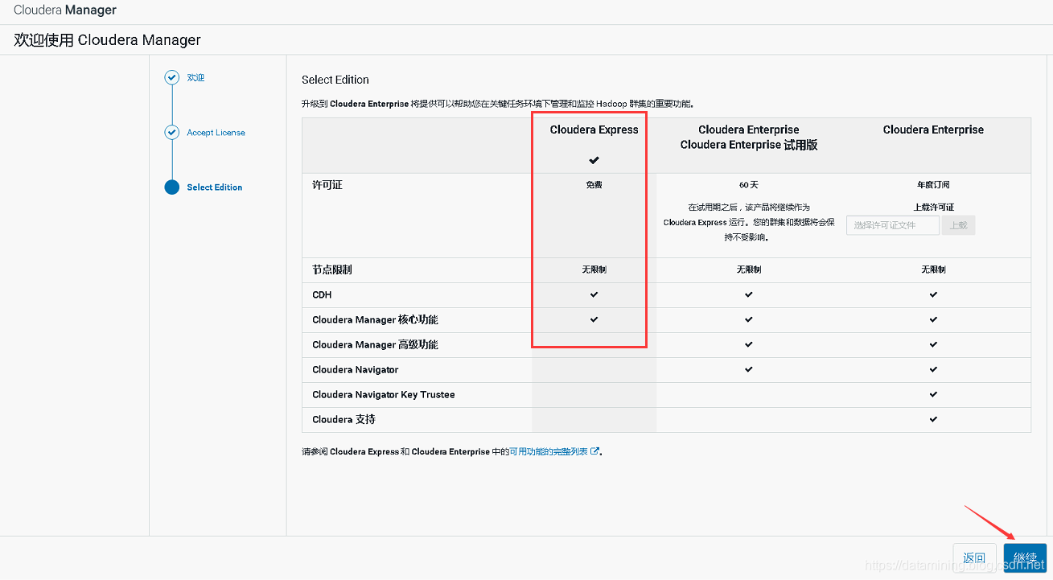Click Cloudera Navigator checkmark in trial column
1053x580 pixels.
(749, 369)
